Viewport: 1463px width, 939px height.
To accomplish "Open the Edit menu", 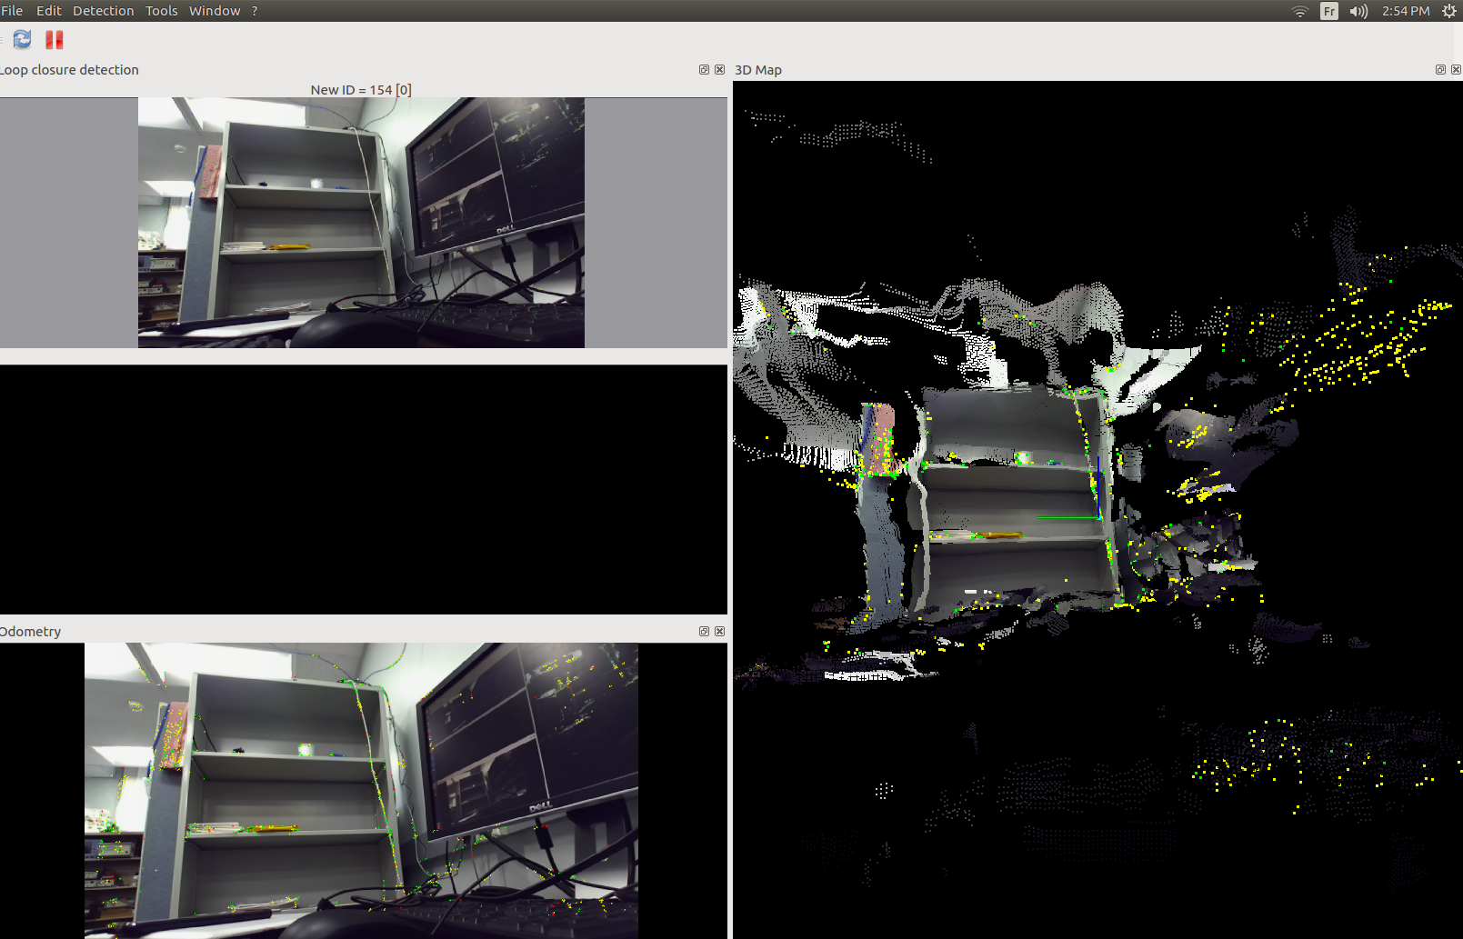I will click(x=48, y=11).
